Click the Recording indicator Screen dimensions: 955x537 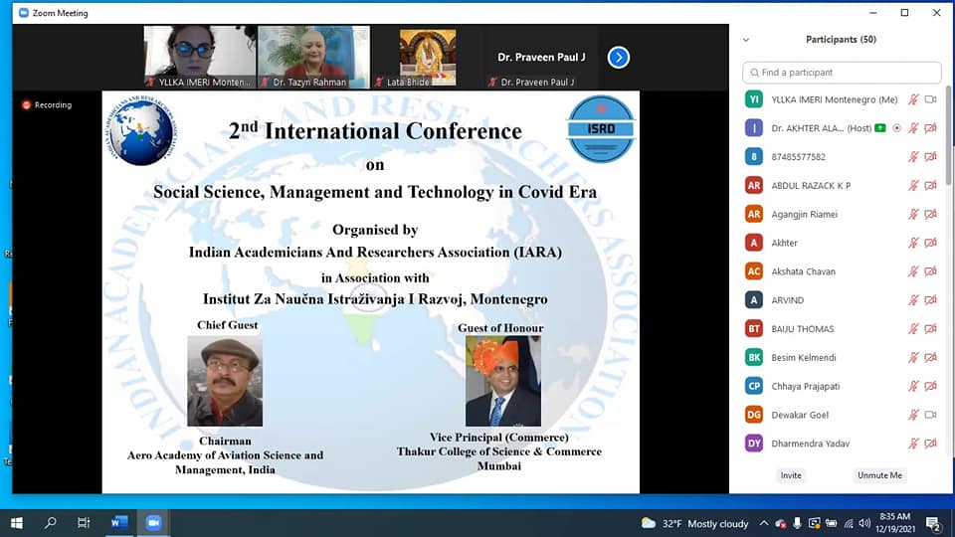47,104
